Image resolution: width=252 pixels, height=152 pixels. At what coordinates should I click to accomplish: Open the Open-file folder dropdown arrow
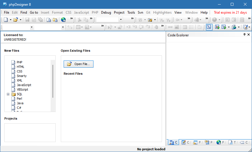20,20
